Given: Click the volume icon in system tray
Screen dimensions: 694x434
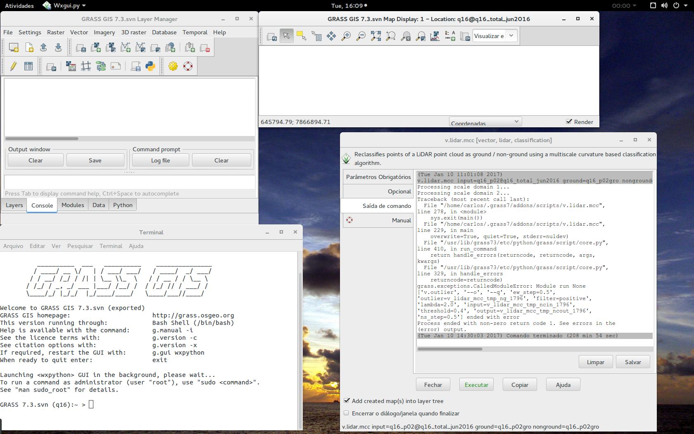Looking at the screenshot, I should (665, 5).
